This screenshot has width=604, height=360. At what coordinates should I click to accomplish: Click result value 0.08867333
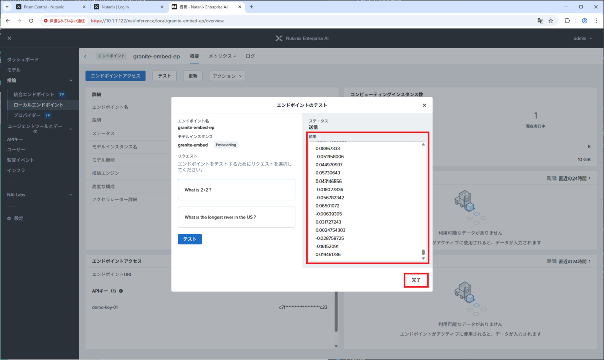328,148
